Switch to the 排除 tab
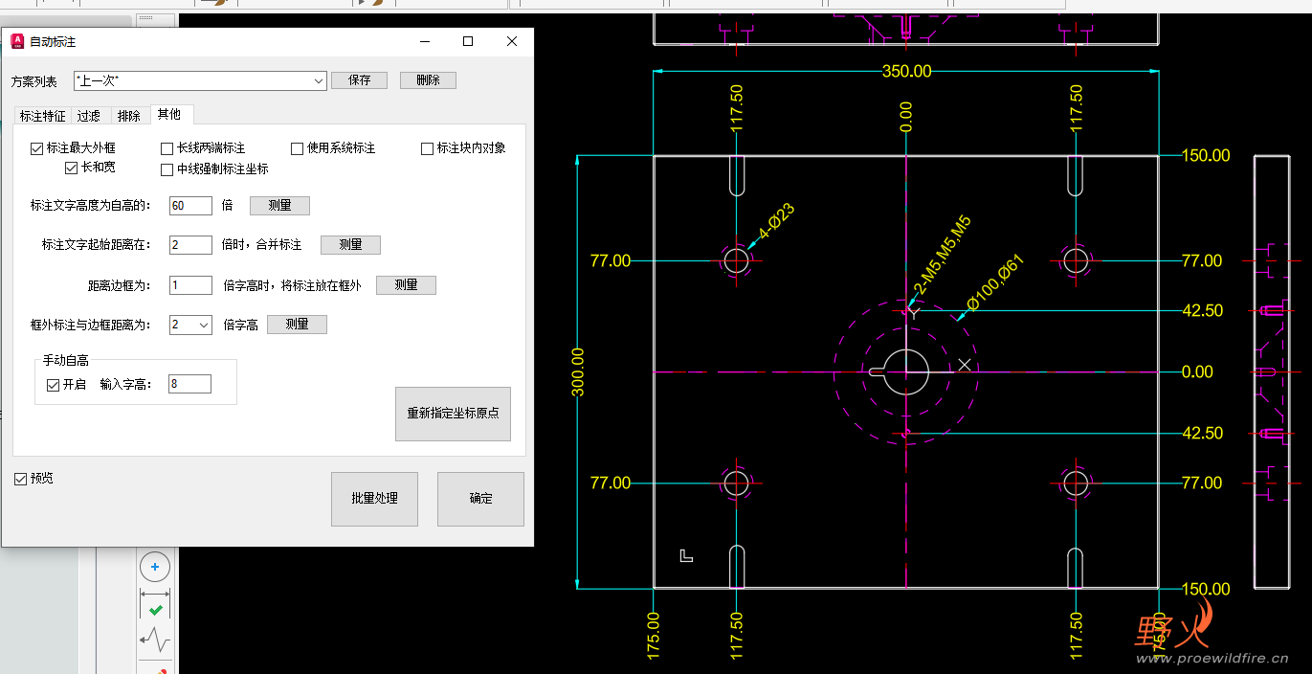Viewport: 1312px width, 674px height. [128, 116]
